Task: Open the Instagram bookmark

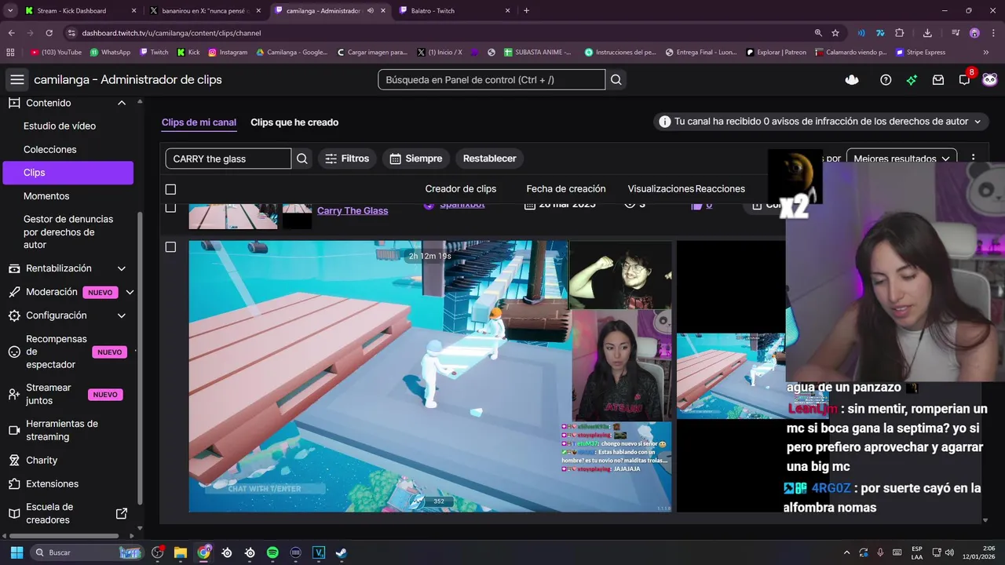Action: (x=228, y=52)
